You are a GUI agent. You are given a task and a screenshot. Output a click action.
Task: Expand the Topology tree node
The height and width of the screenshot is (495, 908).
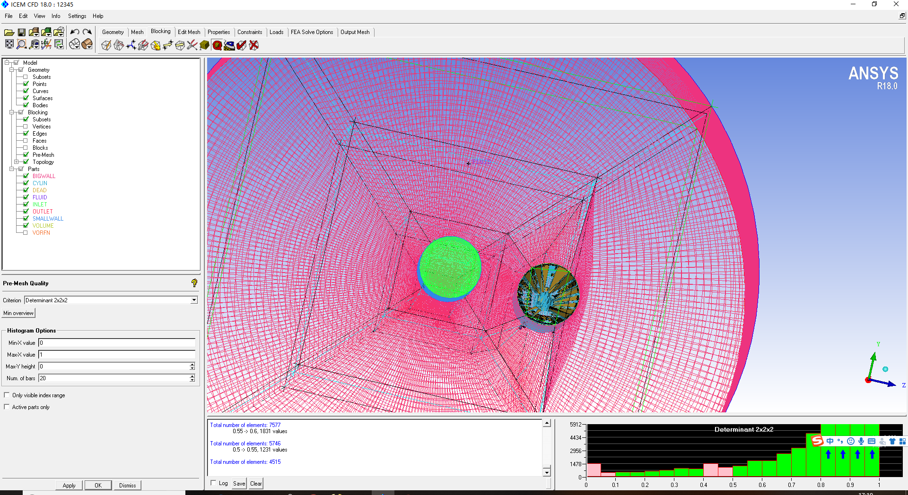pos(16,162)
